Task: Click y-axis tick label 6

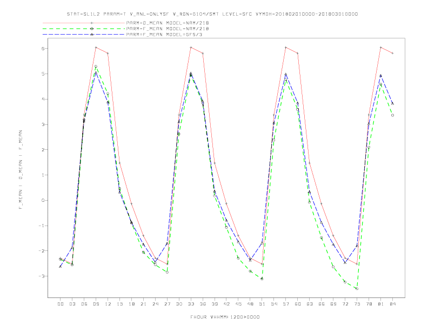Action: tap(43, 48)
